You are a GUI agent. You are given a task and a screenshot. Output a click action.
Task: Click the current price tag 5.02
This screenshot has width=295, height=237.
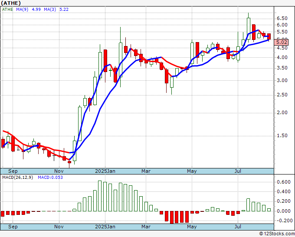[x=281, y=42]
